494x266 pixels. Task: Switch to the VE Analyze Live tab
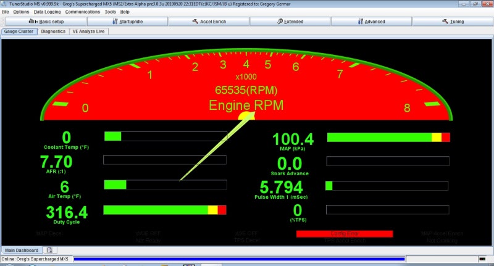(x=88, y=31)
